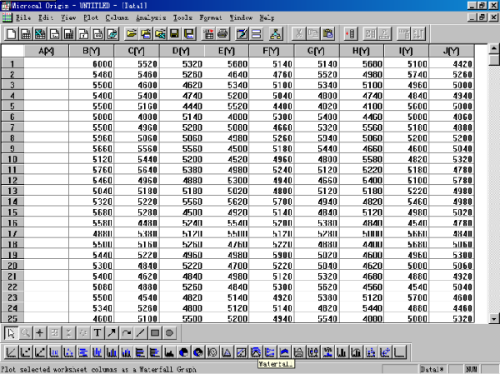Click the Line plot icon in the plot toolbar

11,352
